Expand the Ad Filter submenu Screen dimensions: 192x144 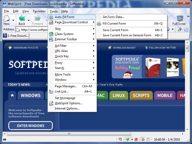73,46
